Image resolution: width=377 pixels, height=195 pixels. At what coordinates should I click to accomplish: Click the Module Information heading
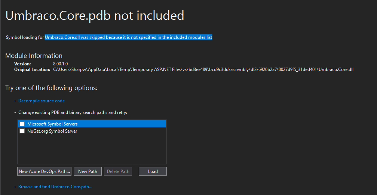click(x=34, y=56)
